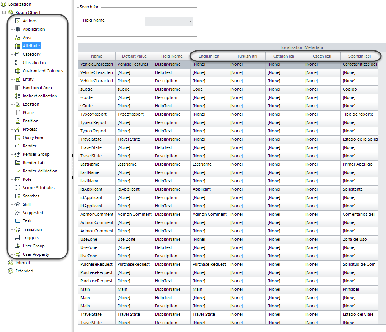Click the 'Admon Comment' English cell
The width and height of the screenshot is (386, 332).
coord(209,215)
